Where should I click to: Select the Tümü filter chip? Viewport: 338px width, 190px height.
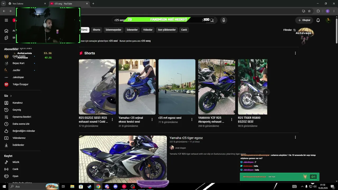click(84, 30)
